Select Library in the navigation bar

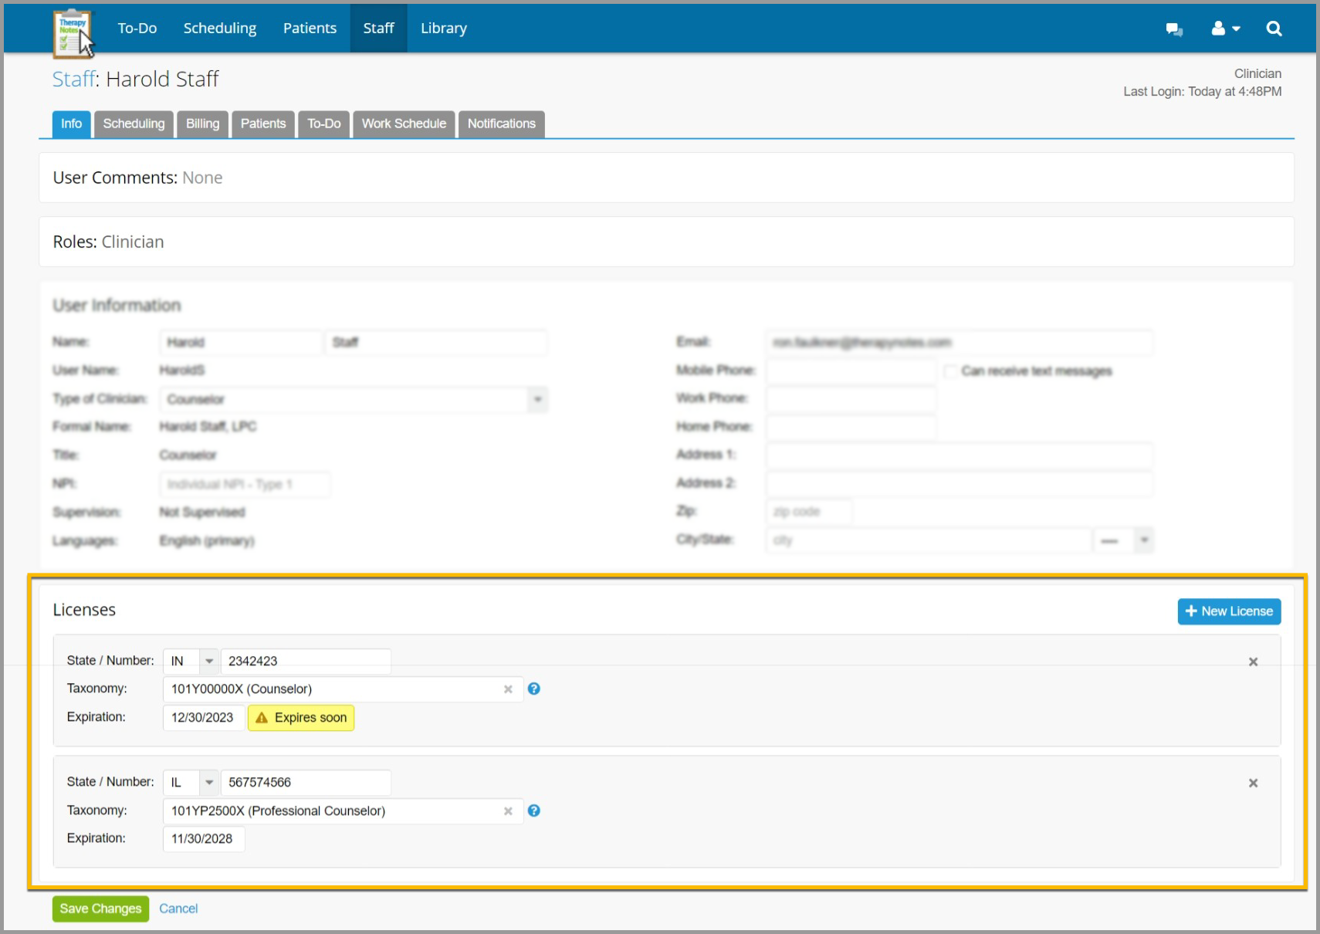coord(443,28)
